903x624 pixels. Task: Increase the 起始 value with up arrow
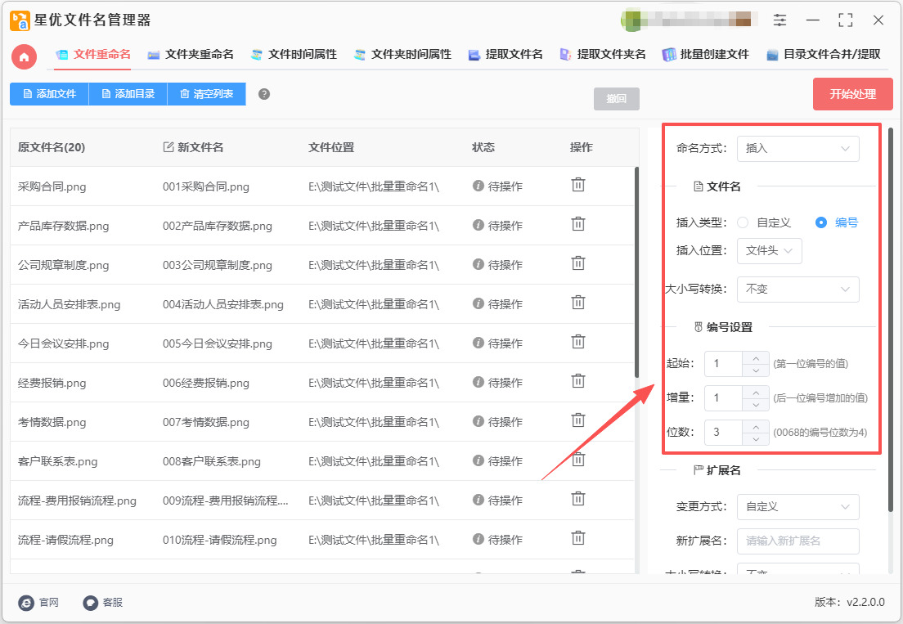tap(755, 357)
